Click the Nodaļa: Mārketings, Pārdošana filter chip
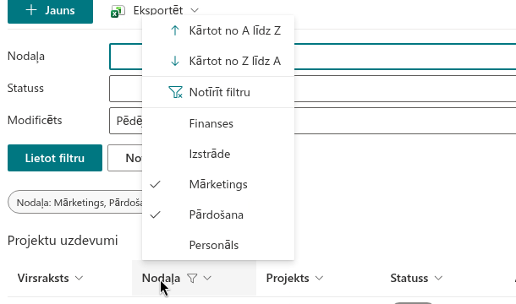The width and height of the screenshot is (516, 304). tap(75, 202)
